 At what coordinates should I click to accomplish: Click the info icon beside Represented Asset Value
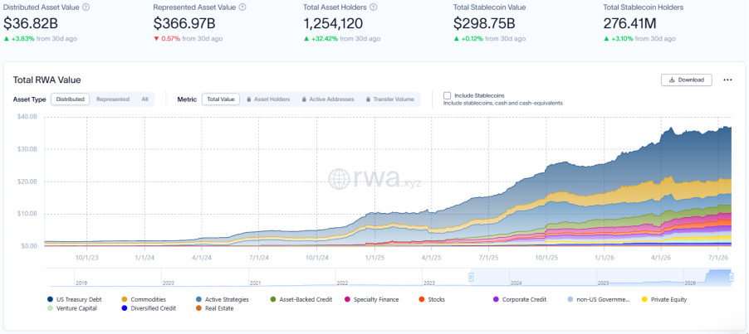242,7
